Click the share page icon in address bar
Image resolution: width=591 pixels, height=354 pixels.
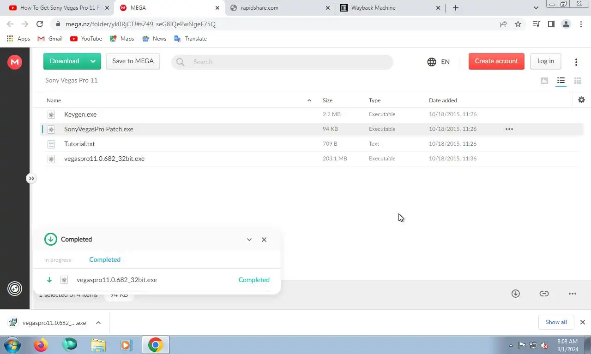(x=503, y=24)
